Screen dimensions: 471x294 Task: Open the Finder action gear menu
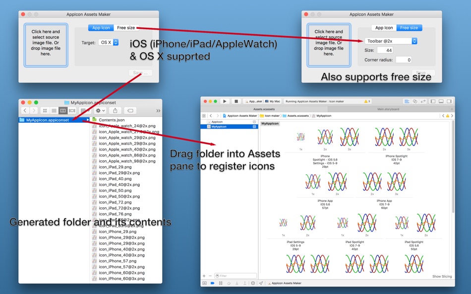point(100,111)
